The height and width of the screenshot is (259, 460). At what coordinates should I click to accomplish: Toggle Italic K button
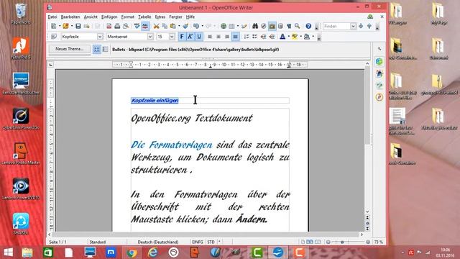(190, 37)
